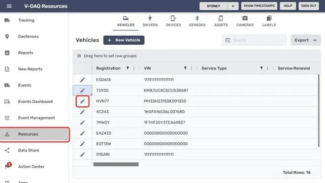325x183 pixels.
Task: Click the Registration column header
Action: [x=108, y=68]
